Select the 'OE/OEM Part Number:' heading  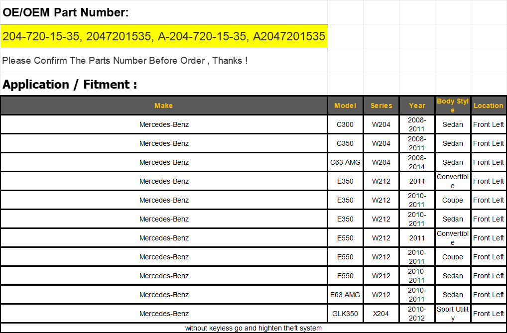click(x=66, y=12)
